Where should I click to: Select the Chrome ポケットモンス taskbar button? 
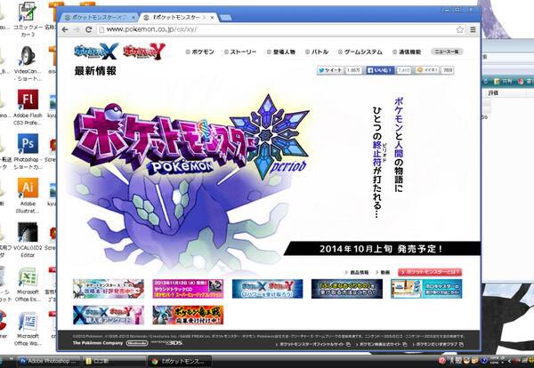pos(180,361)
